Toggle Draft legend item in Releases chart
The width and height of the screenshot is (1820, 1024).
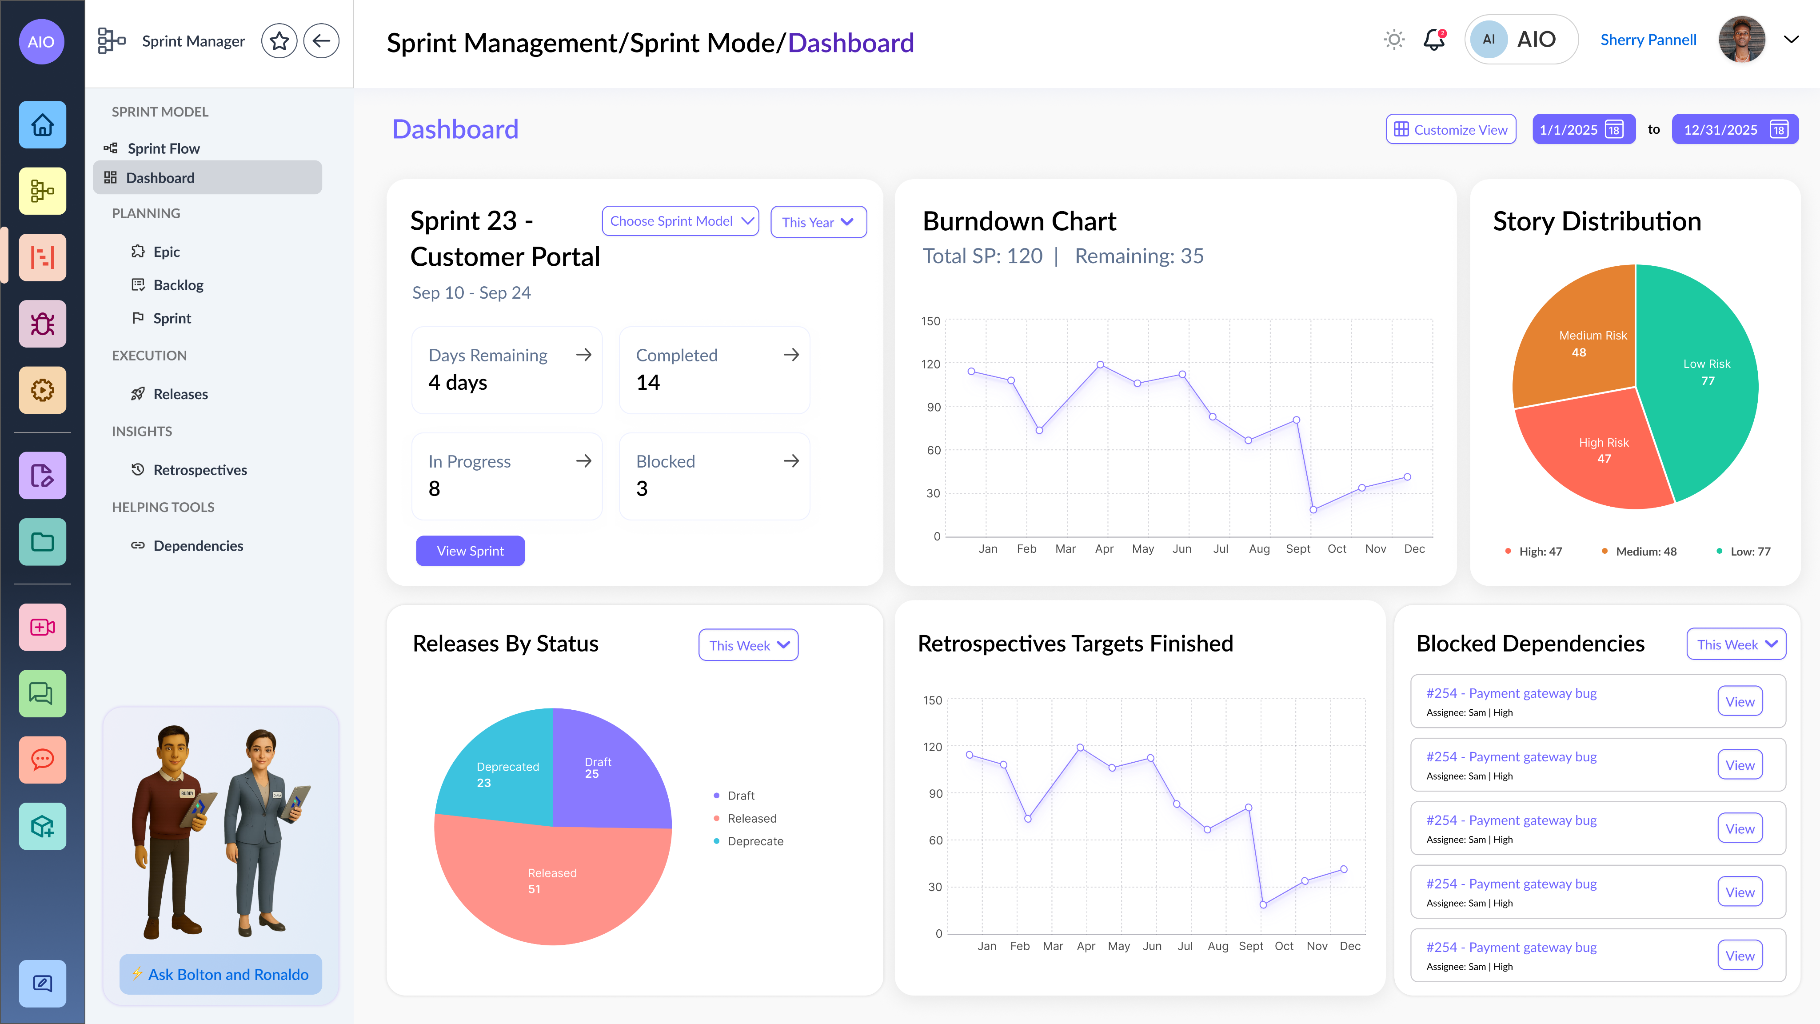click(740, 796)
